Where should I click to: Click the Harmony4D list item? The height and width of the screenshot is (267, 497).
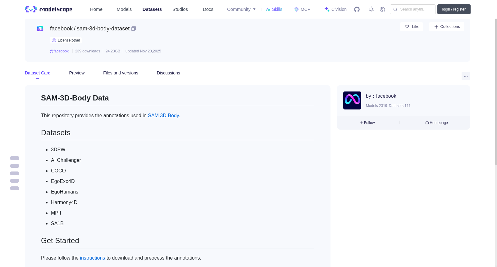coord(64,202)
